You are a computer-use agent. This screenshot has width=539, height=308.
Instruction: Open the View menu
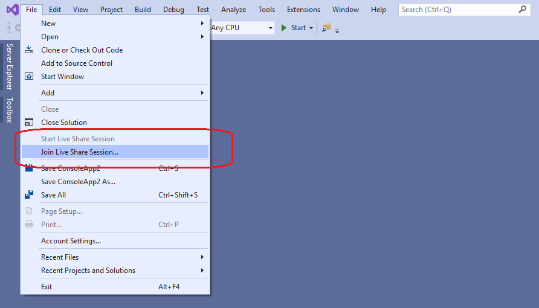(80, 10)
